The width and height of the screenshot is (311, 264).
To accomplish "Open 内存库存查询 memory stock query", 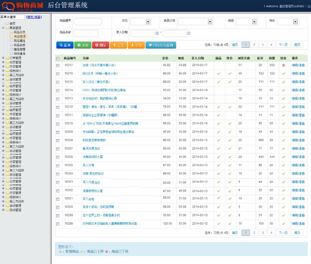I will point(162,45).
